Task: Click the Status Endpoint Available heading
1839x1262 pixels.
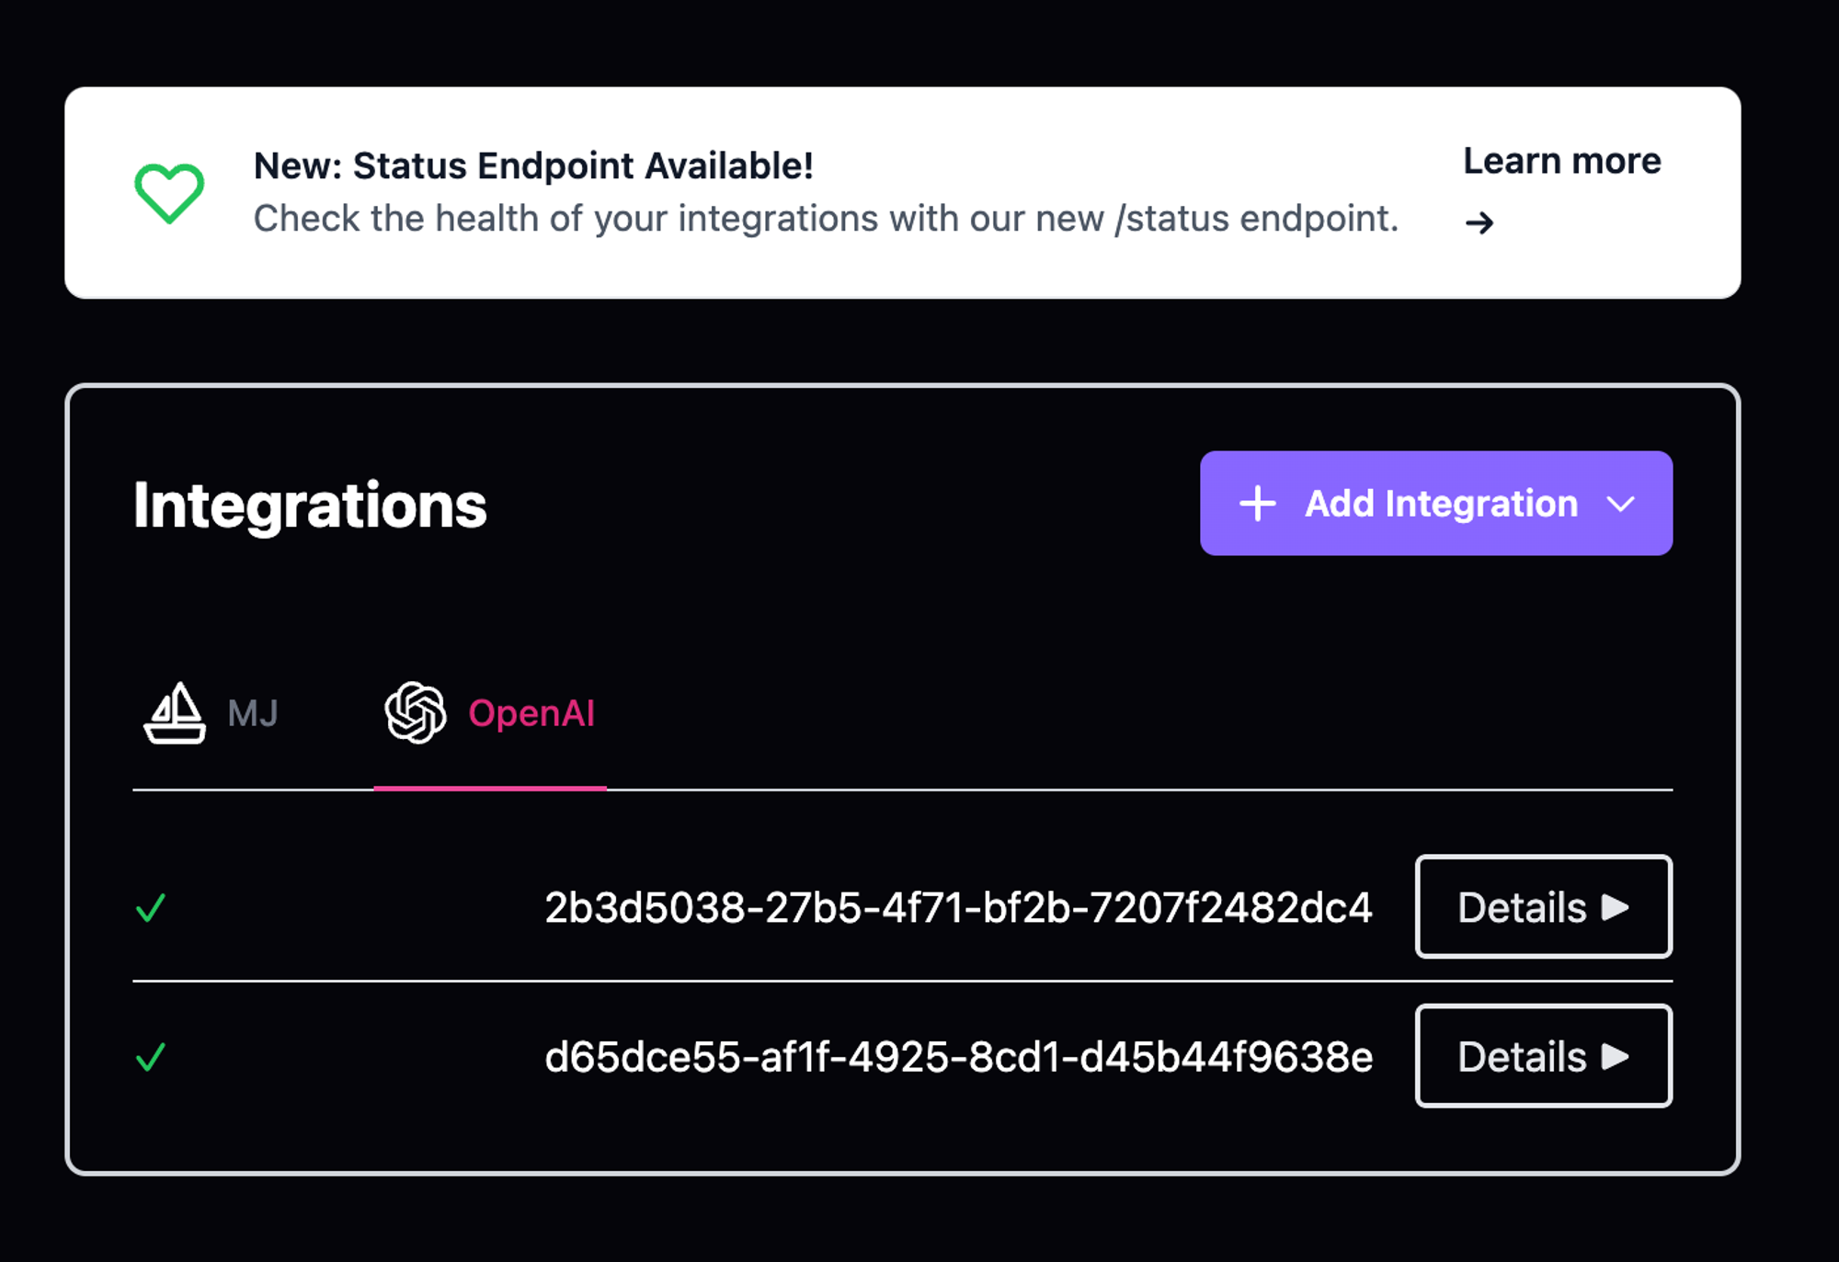Action: (x=533, y=166)
